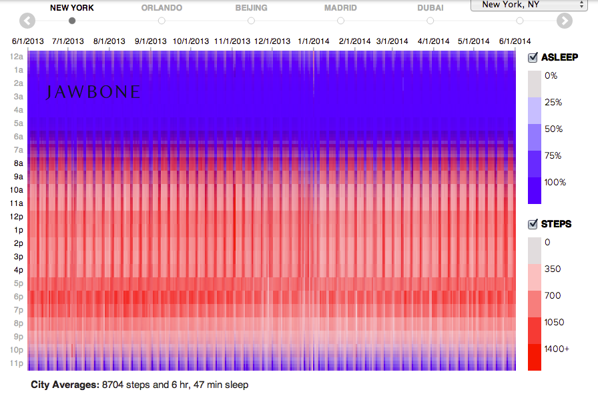Click the previous city arrow button
The height and width of the screenshot is (398, 598).
27,21
